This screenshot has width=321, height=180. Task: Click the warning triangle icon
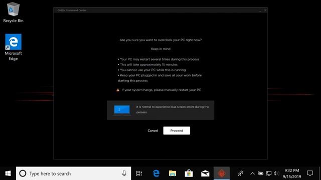tap(118, 90)
